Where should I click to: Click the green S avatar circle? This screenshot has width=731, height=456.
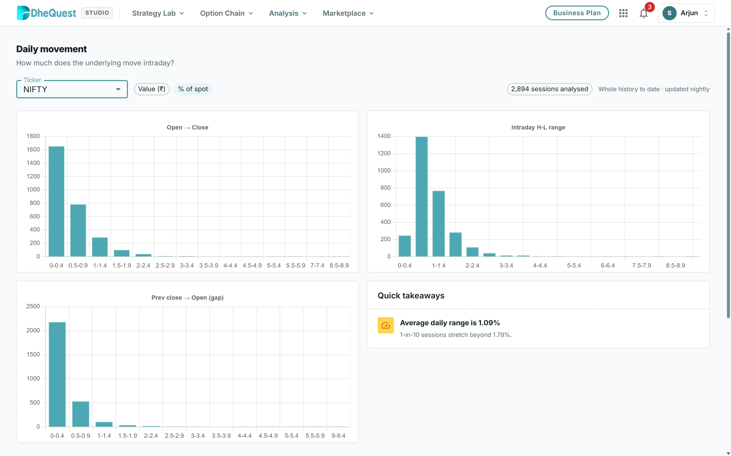[669, 13]
